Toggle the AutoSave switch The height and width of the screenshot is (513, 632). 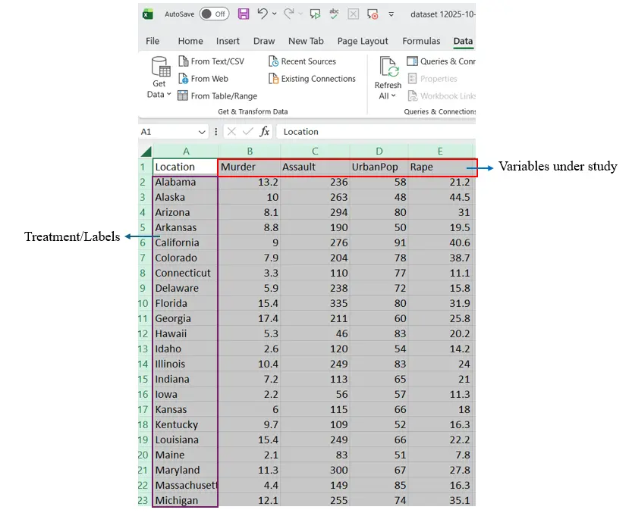point(214,14)
